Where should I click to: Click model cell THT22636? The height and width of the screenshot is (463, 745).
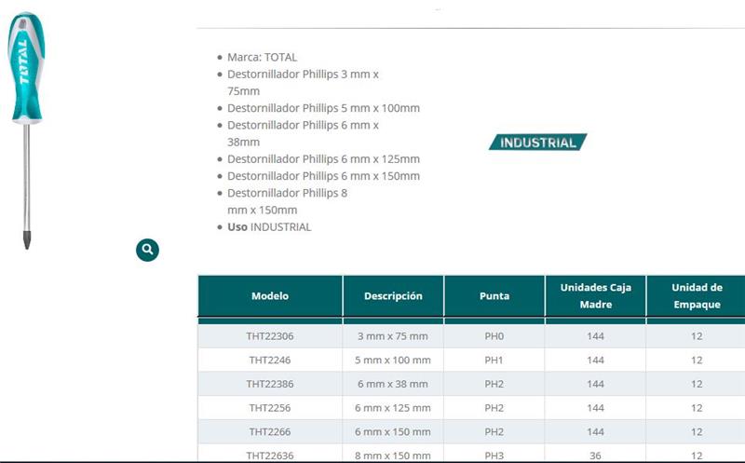[270, 455]
